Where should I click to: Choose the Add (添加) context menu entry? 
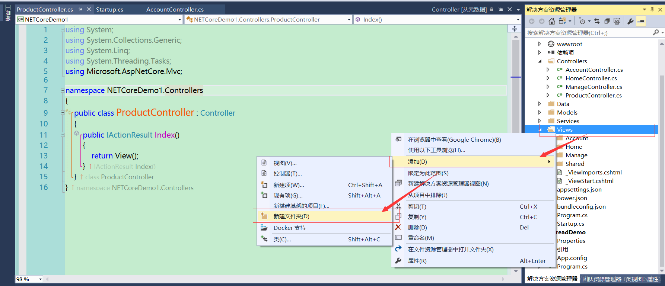(472, 162)
